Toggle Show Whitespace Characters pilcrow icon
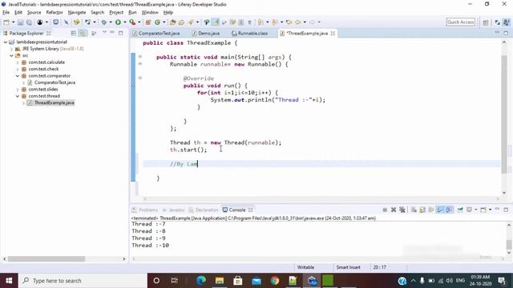The height and width of the screenshot is (288, 513). 249,22
